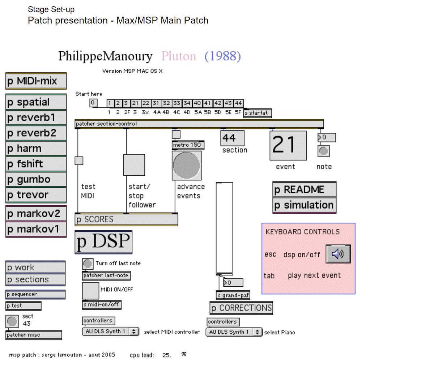Click the speaker icon to toggle dsp on/off

[338, 254]
